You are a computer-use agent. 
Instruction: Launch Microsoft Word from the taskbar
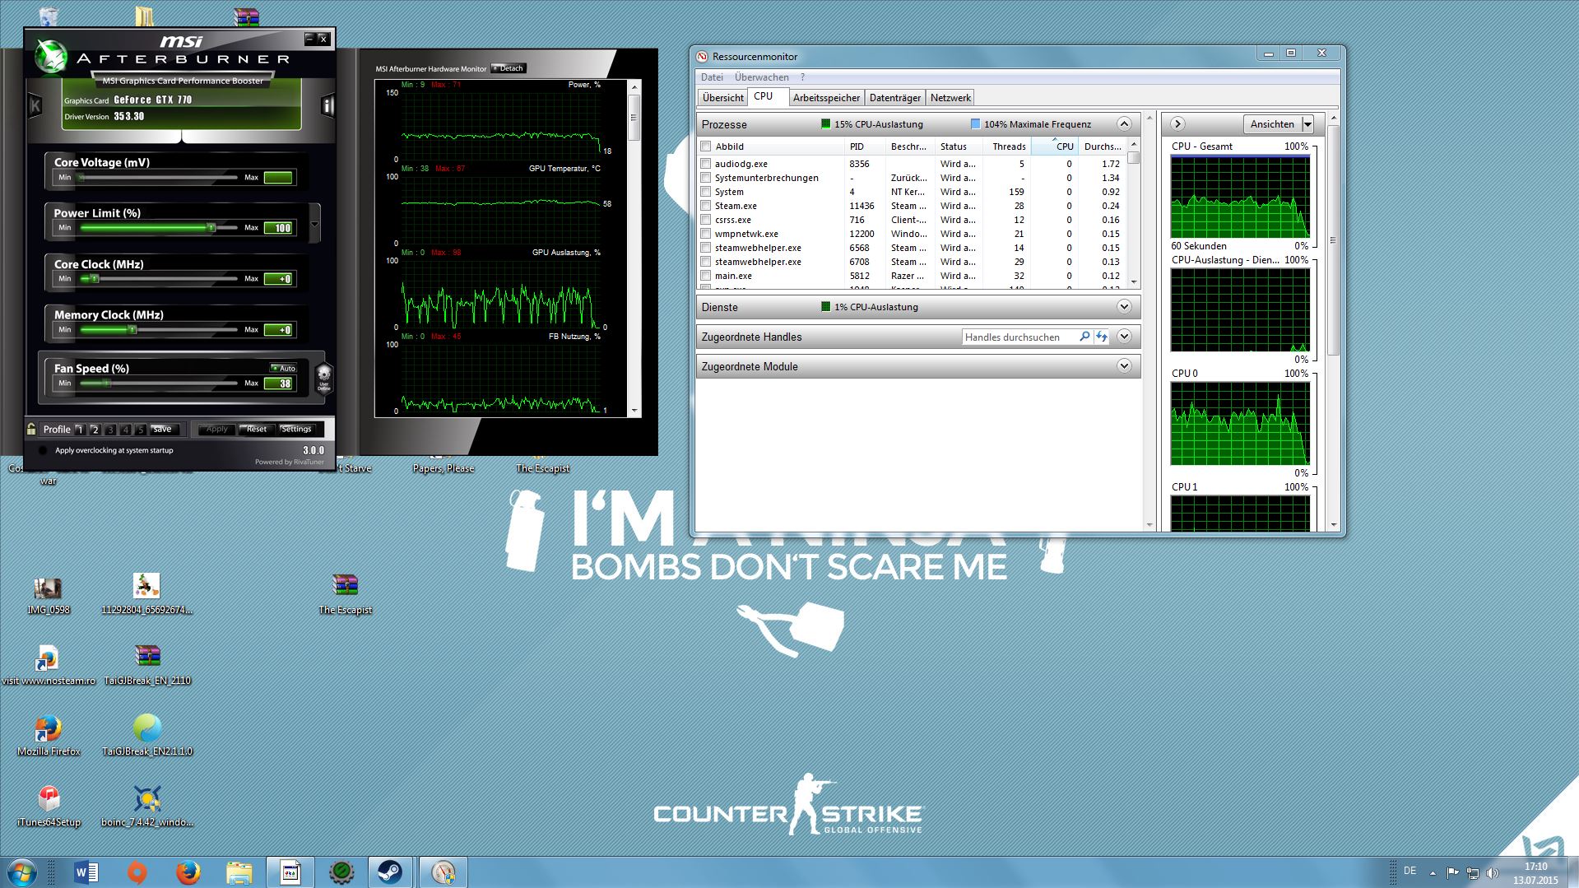[x=86, y=872]
